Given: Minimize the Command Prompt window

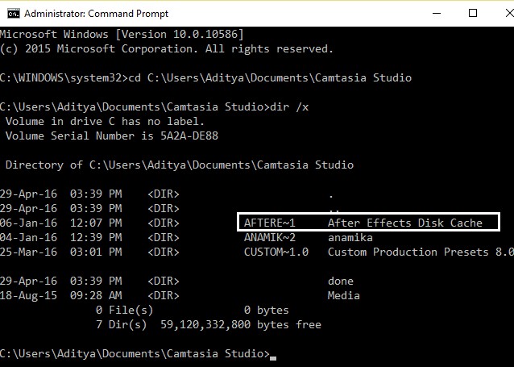Looking at the screenshot, I should pyautogui.click(x=437, y=13).
